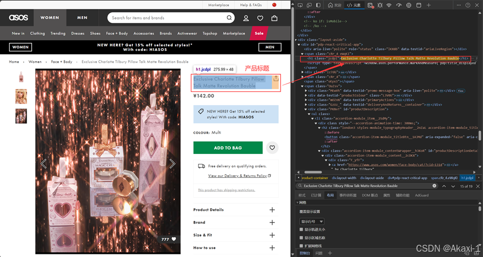
Task: Open the shopping bag icon
Action: coord(274,18)
